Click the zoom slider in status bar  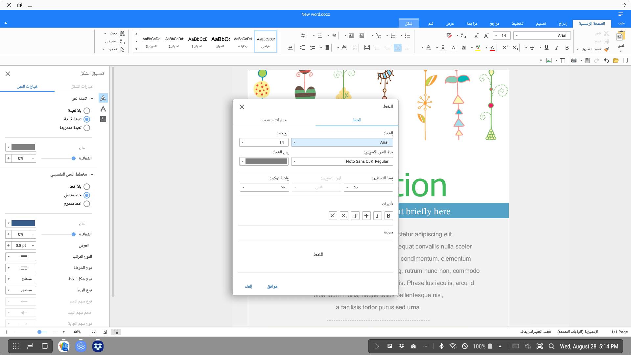(31, 332)
